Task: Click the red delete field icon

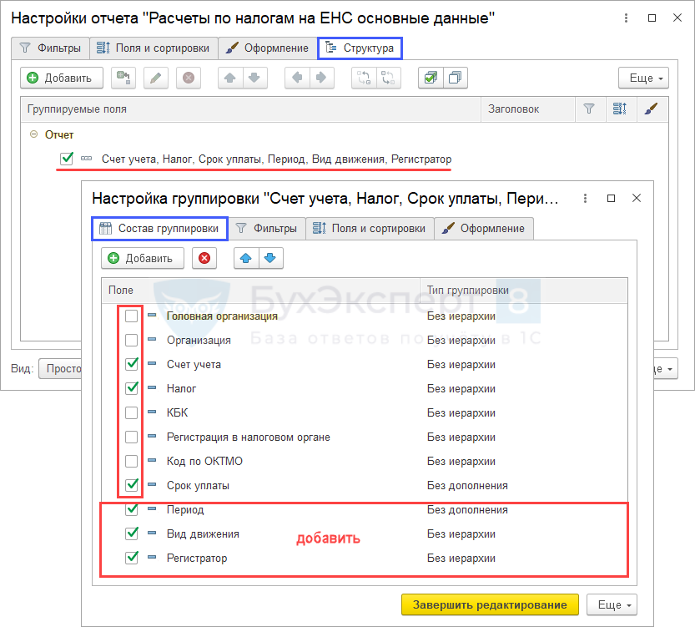Action: click(x=204, y=259)
